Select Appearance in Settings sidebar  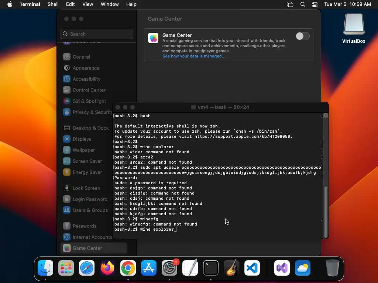tap(94, 68)
